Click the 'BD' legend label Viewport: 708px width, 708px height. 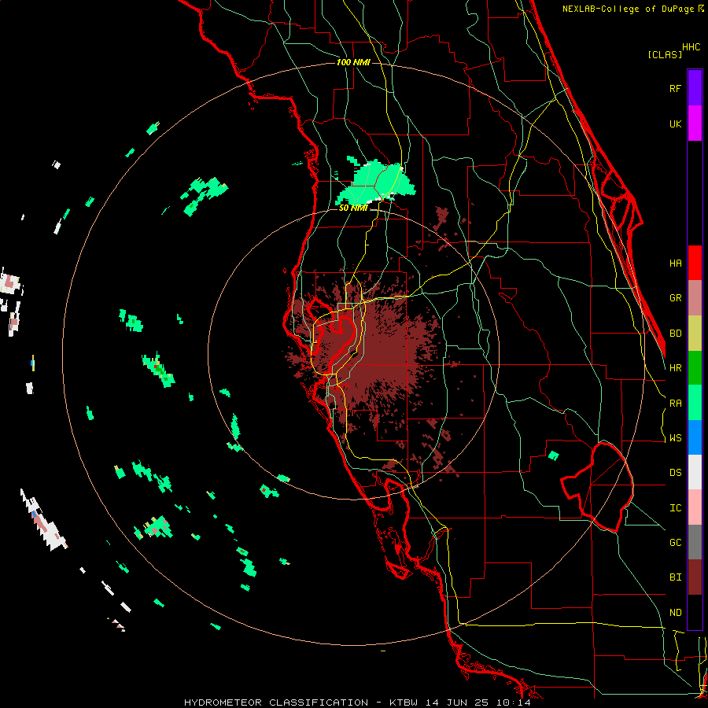[675, 334]
